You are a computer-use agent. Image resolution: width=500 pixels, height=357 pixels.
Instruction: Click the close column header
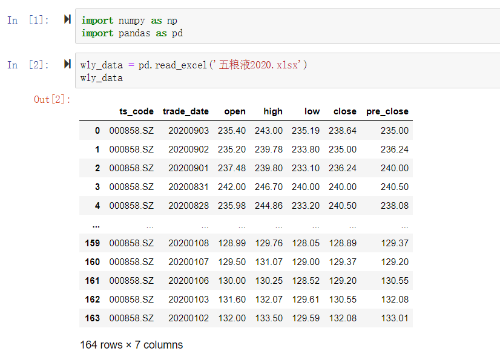[x=344, y=111]
